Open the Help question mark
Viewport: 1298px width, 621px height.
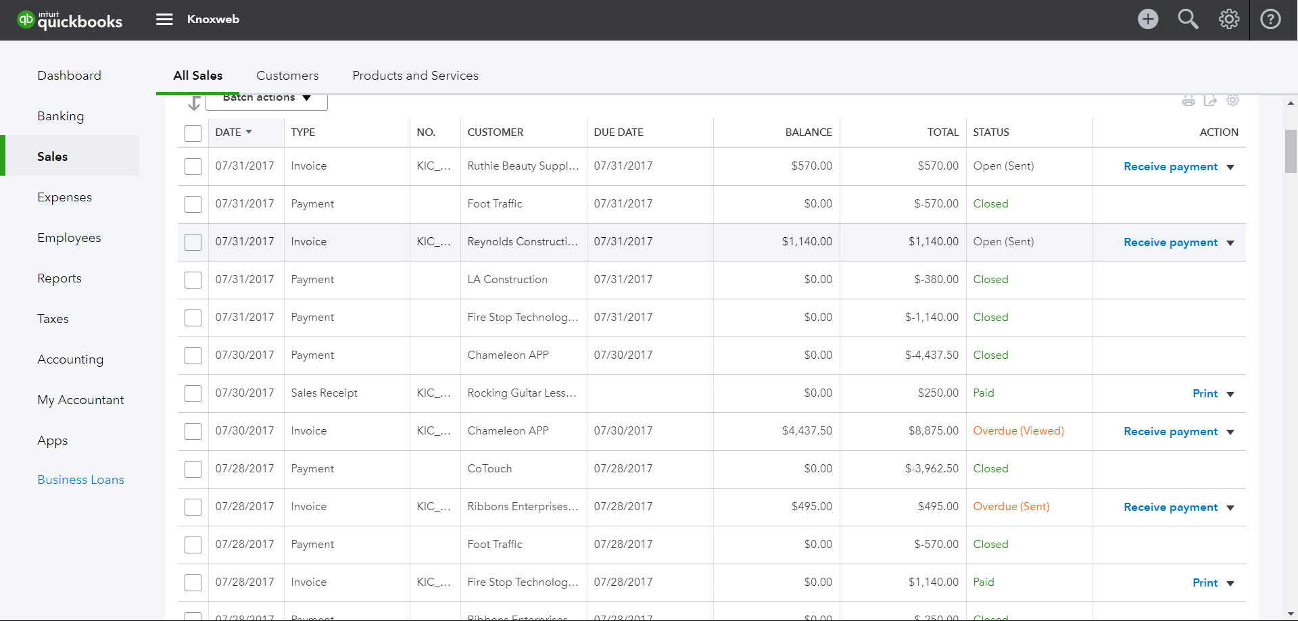(x=1270, y=19)
